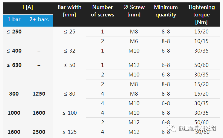Image resolution: width=223 pixels, height=138 pixels.
Task: Select the "≤ 400" current cell
Action: point(14,51)
